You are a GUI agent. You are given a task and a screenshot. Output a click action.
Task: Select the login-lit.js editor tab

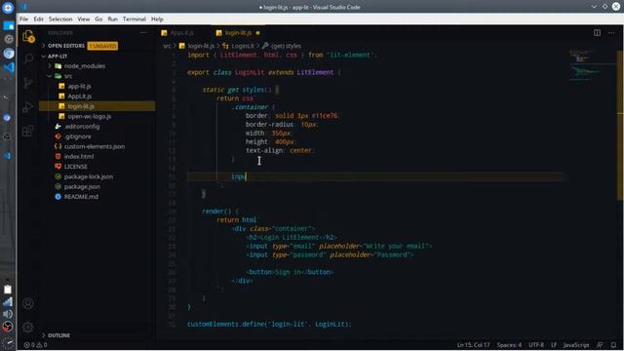[x=238, y=33]
